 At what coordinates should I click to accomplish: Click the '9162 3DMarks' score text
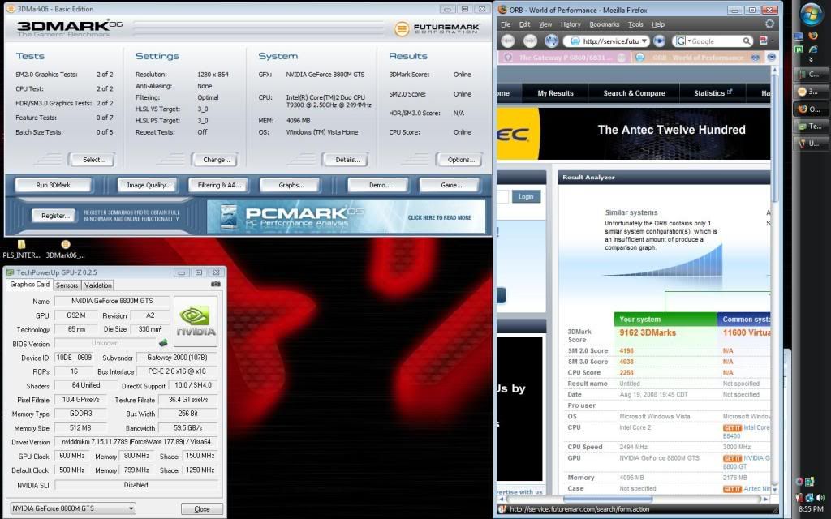point(648,332)
